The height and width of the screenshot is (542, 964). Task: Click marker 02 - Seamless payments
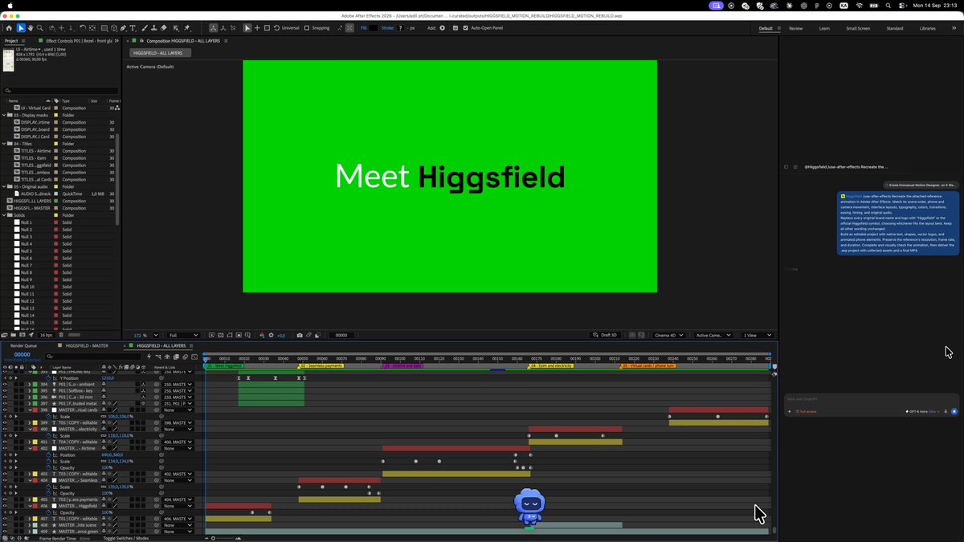[x=321, y=365]
